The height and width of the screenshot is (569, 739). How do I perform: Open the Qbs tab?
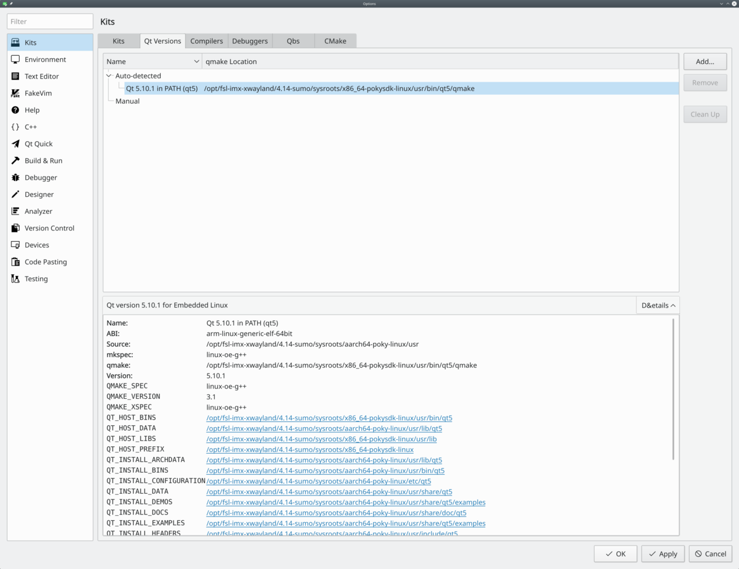click(293, 41)
